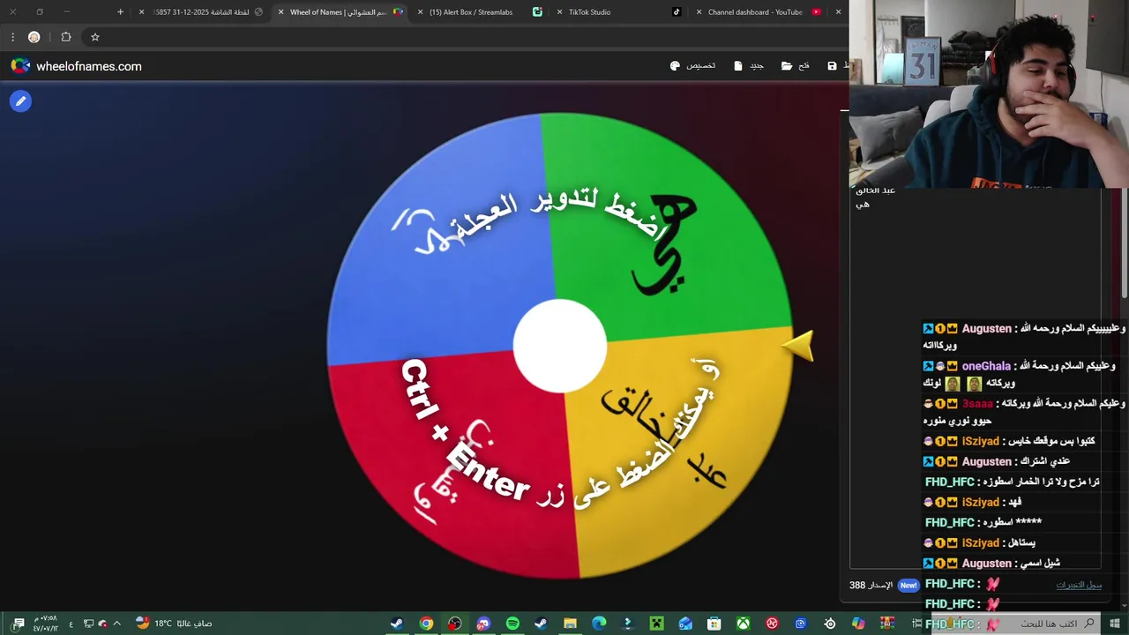
Task: Click the فتح open wheel button
Action: pos(796,66)
